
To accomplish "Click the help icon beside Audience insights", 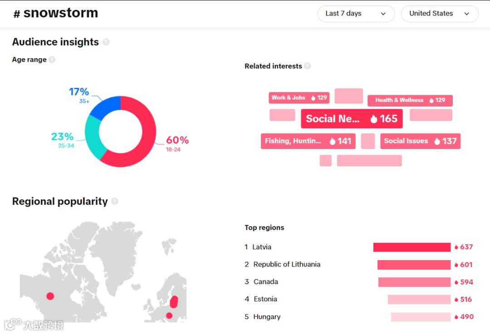I will (106, 42).
